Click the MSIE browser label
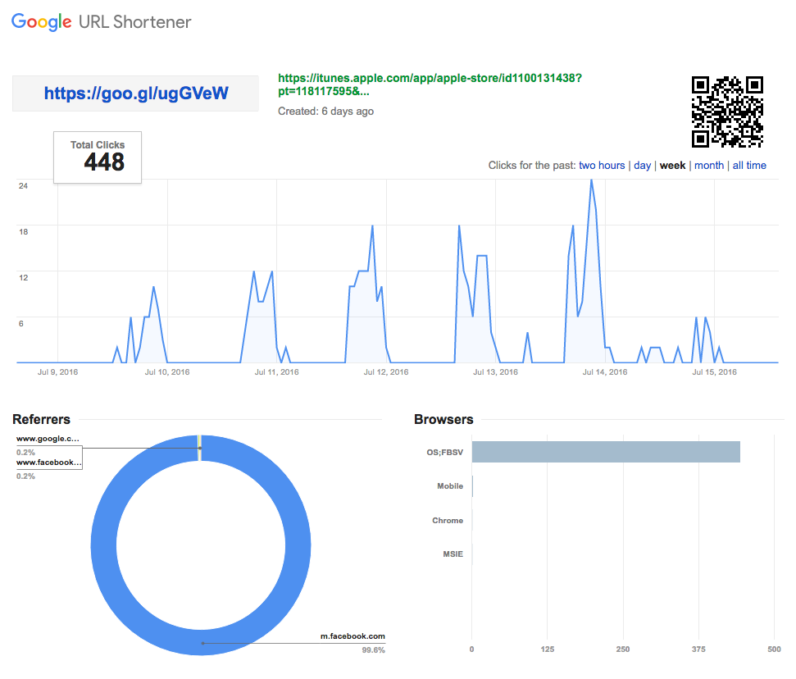796x679 pixels. click(453, 554)
